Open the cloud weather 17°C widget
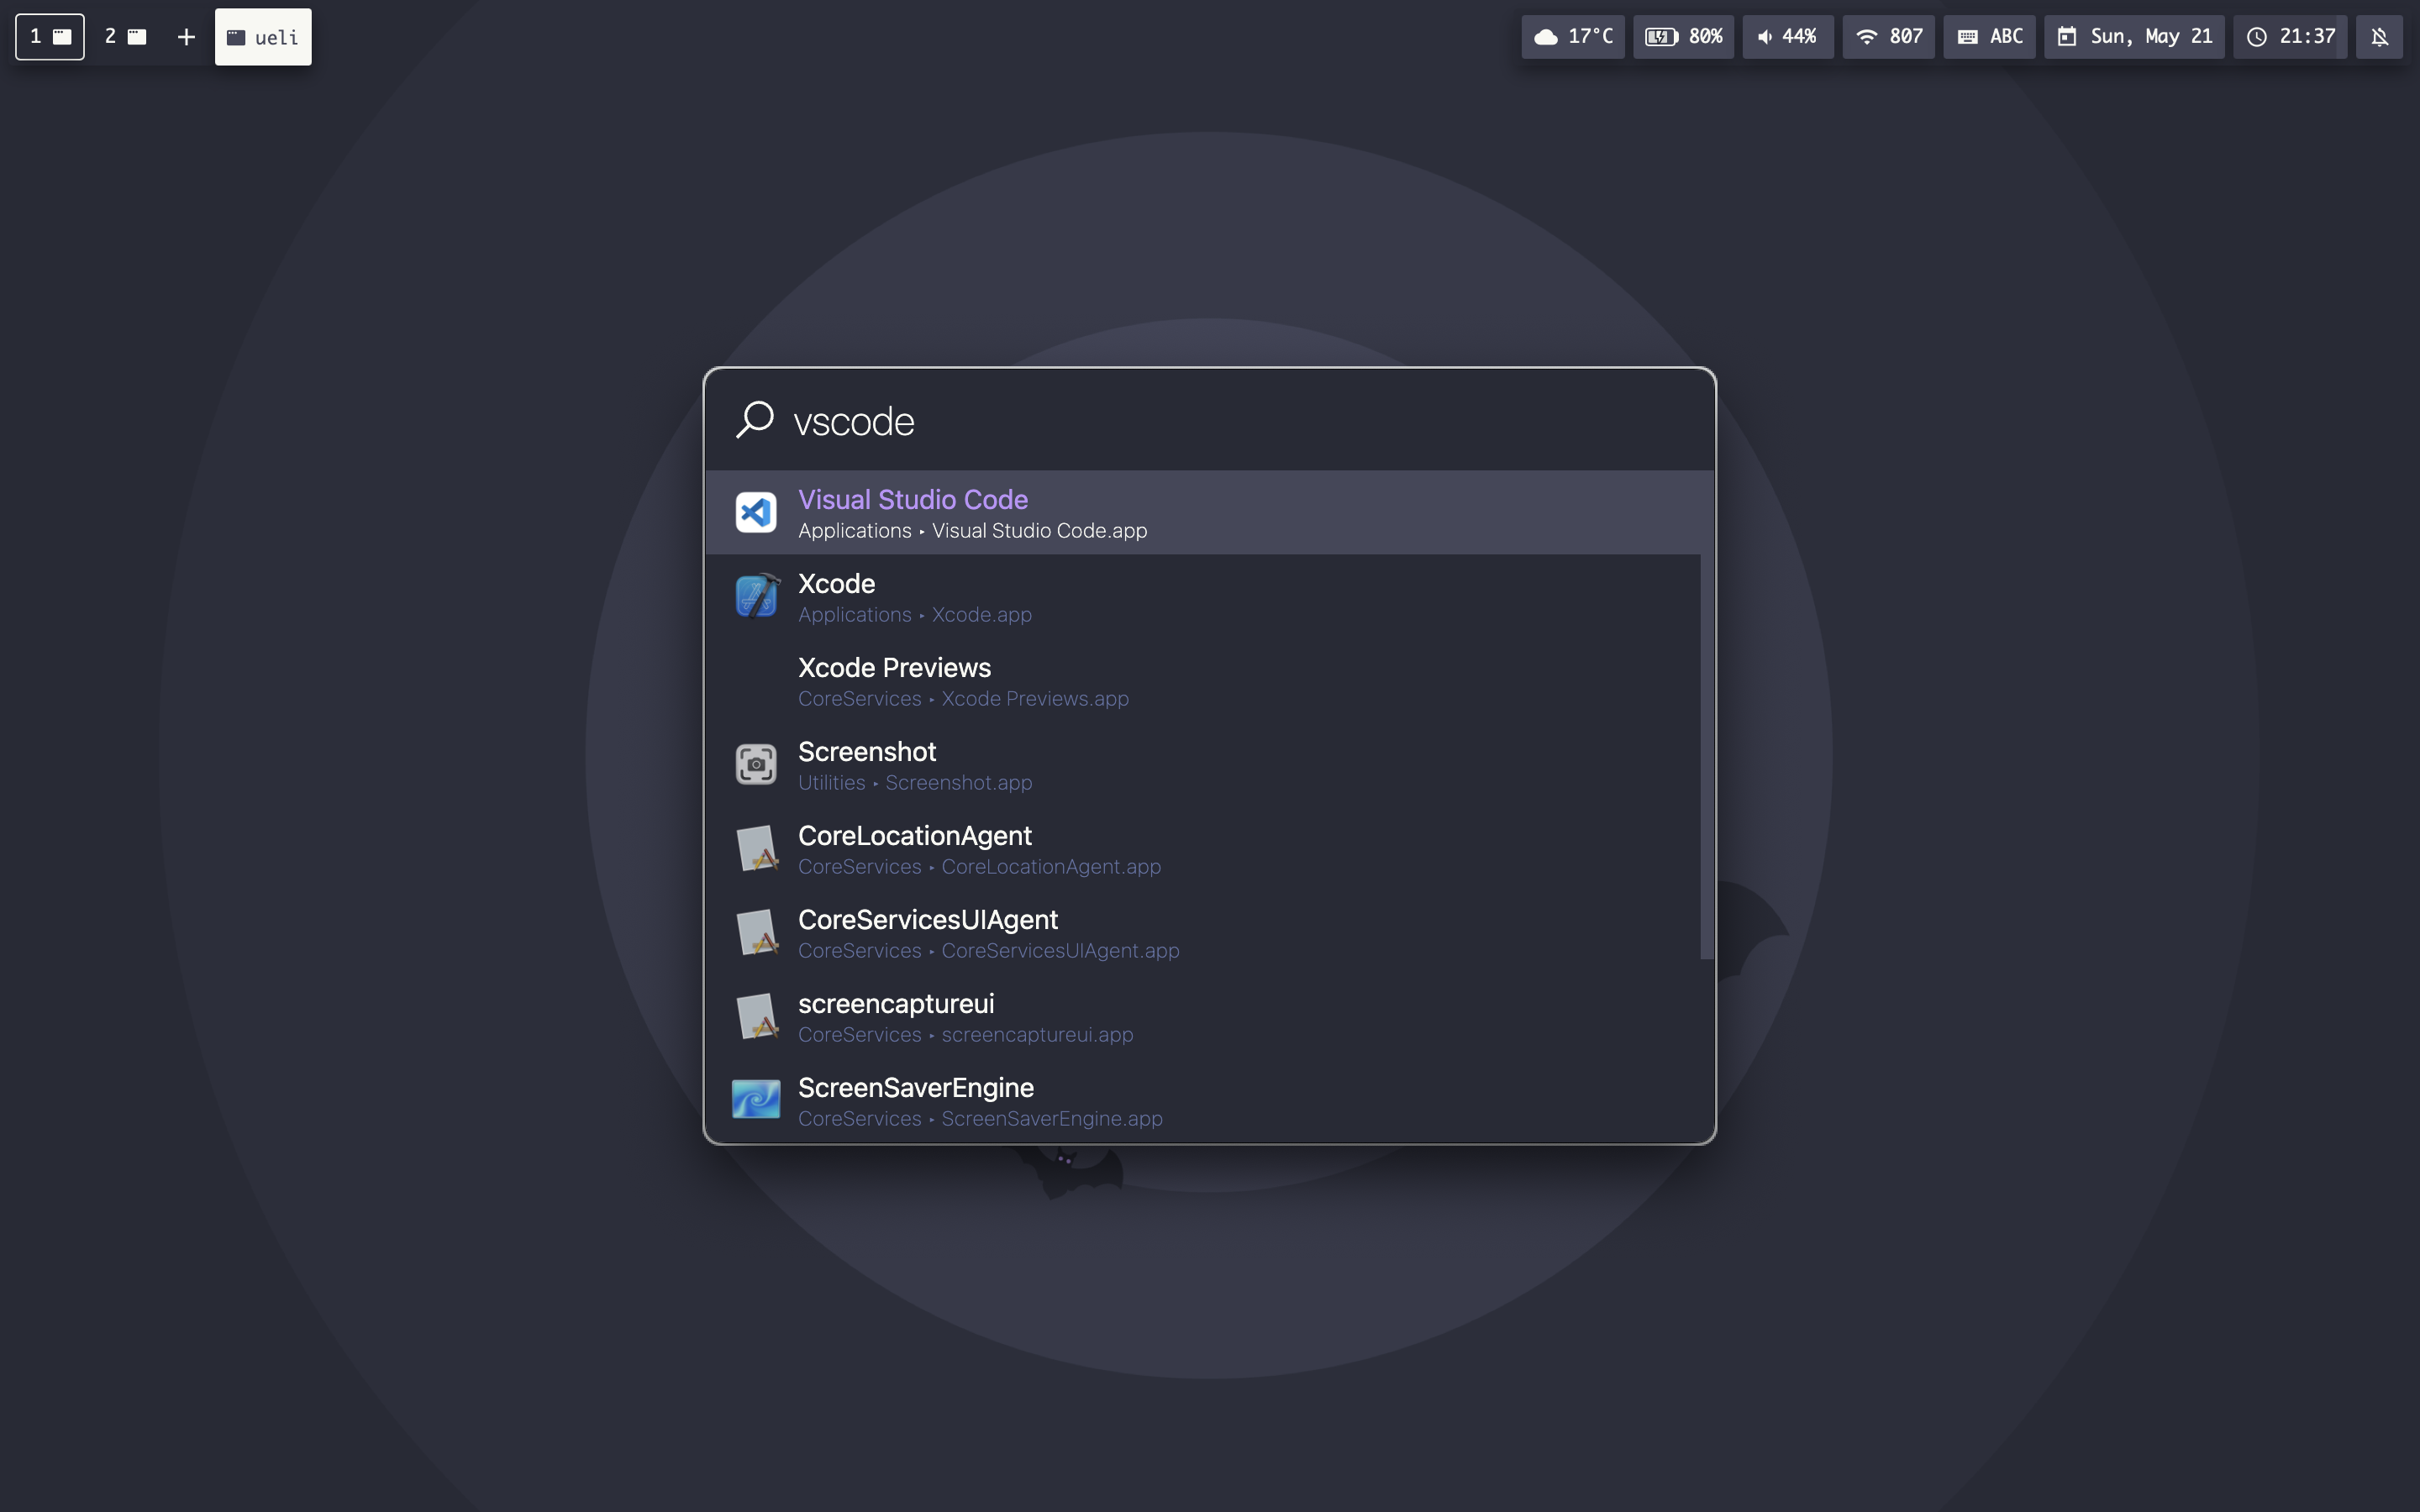 click(x=1573, y=37)
